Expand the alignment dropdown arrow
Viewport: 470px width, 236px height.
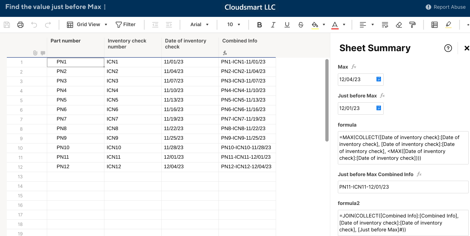(x=373, y=25)
